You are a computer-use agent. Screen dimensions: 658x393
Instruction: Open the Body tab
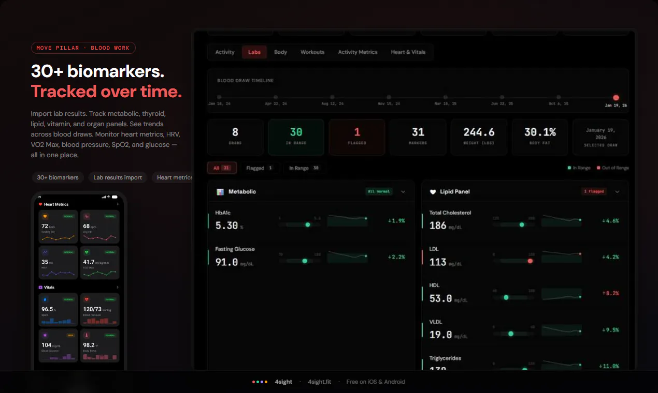[280, 52]
